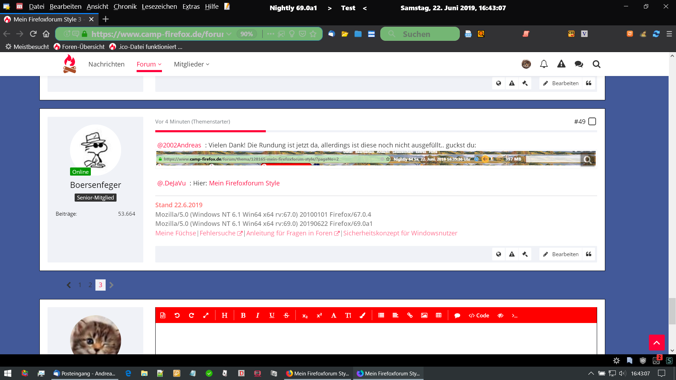
Task: Click the Bearbeiten button on post #49
Action: 561,254
